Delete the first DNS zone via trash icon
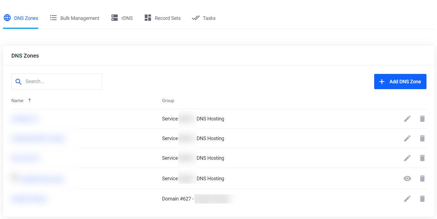Viewport: 437px width, 219px height. coord(422,119)
